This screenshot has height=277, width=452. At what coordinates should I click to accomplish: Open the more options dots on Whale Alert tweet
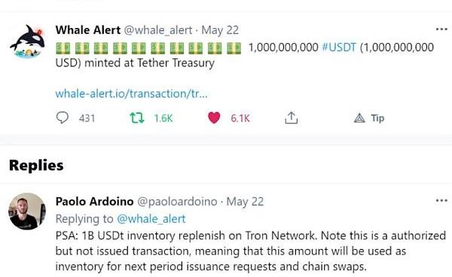441,29
